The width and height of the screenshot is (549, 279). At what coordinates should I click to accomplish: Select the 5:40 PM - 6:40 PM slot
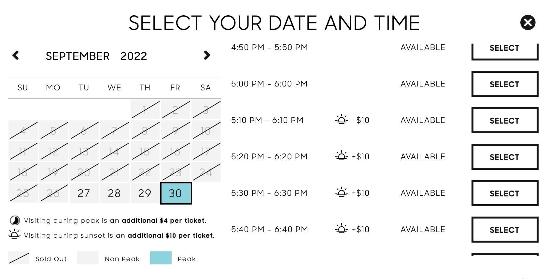pos(505,230)
